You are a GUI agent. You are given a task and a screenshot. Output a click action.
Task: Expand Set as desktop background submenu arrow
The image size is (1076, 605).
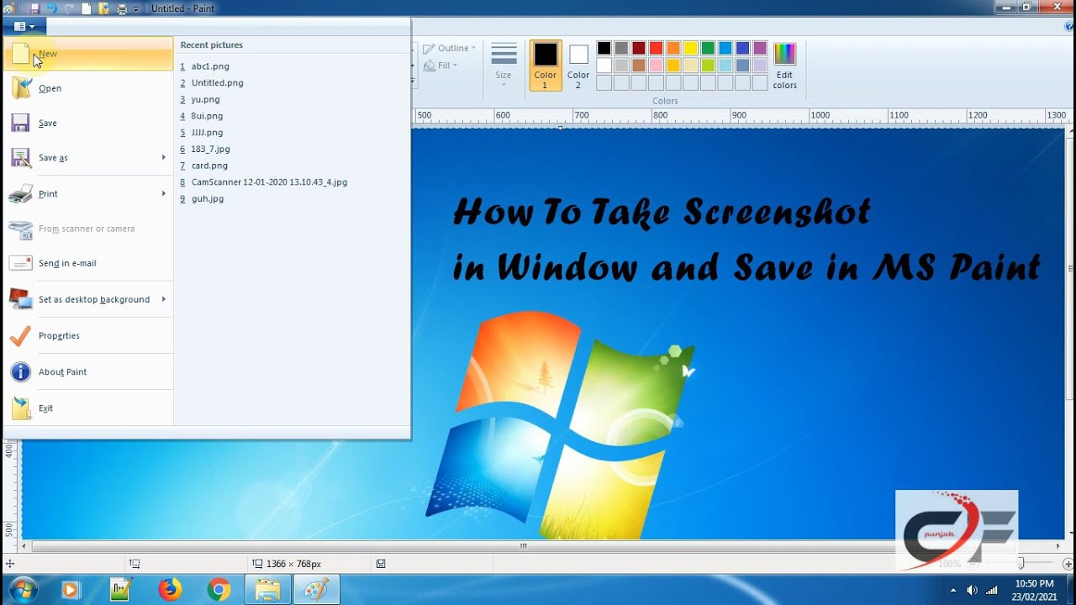pyautogui.click(x=164, y=299)
